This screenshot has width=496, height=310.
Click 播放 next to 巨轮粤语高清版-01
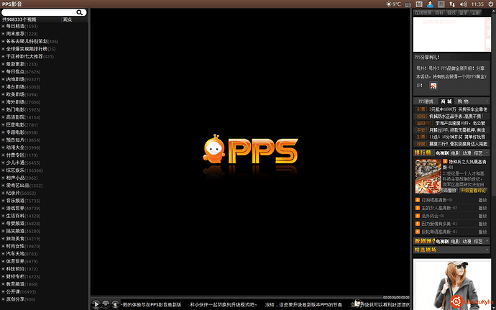click(x=483, y=232)
